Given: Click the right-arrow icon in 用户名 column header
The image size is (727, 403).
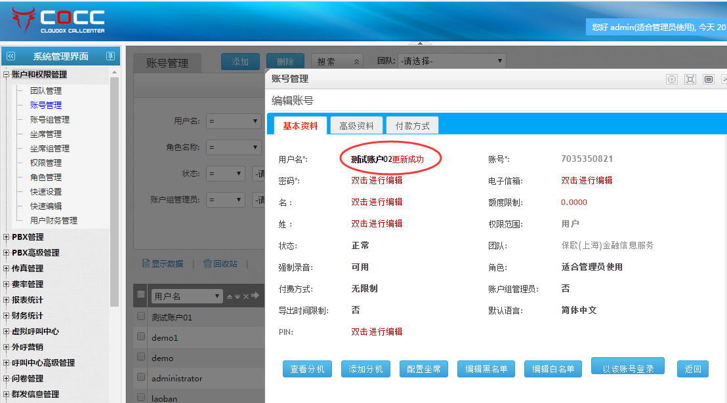Looking at the screenshot, I should [255, 296].
